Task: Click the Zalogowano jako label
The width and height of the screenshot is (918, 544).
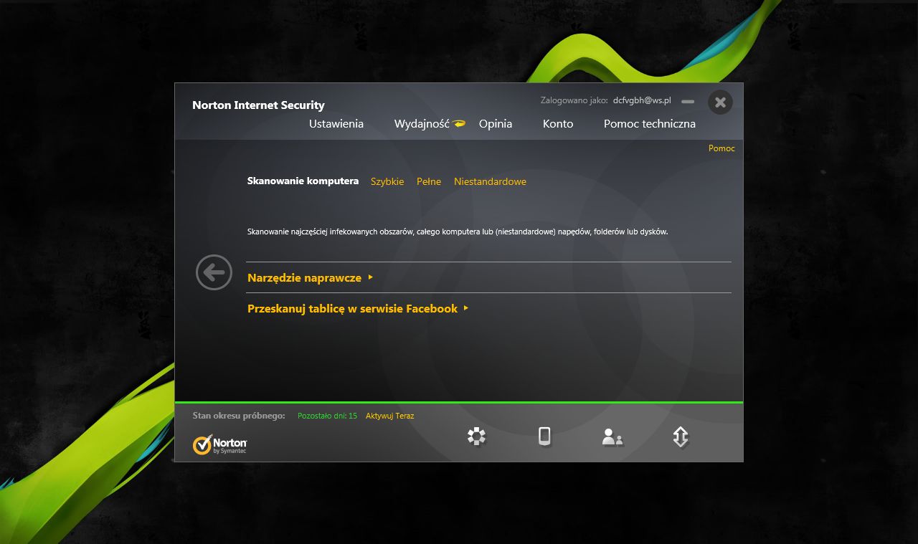Action: (574, 101)
